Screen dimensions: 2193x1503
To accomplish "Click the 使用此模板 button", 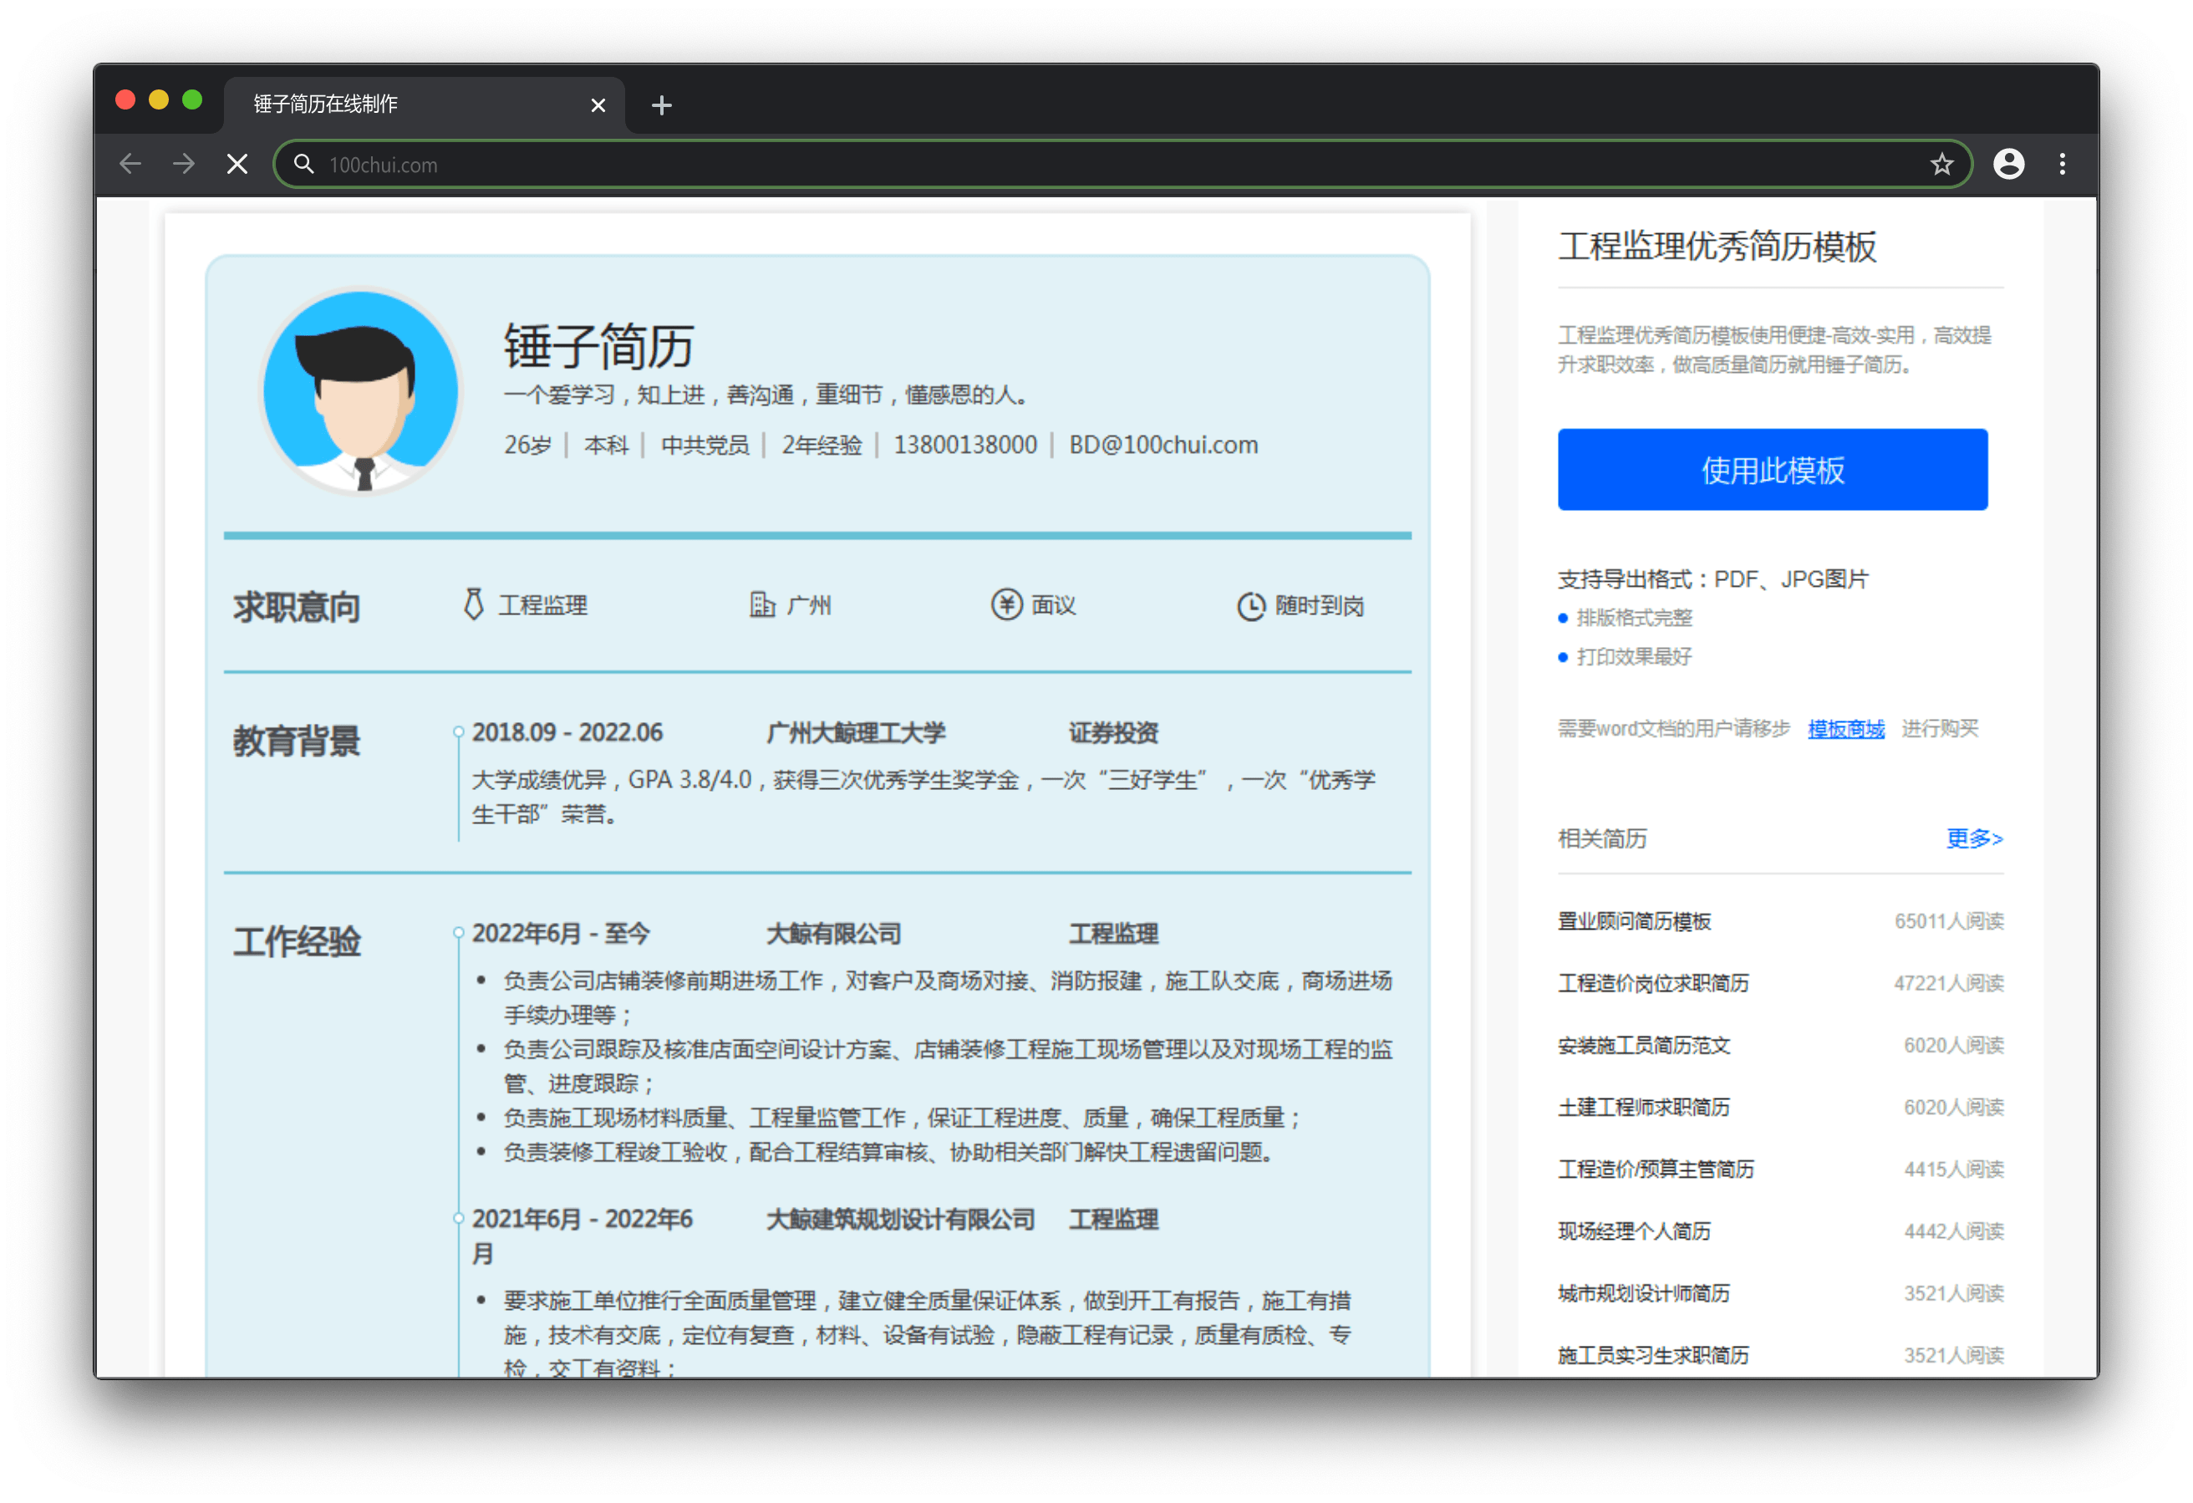I will (x=1772, y=469).
